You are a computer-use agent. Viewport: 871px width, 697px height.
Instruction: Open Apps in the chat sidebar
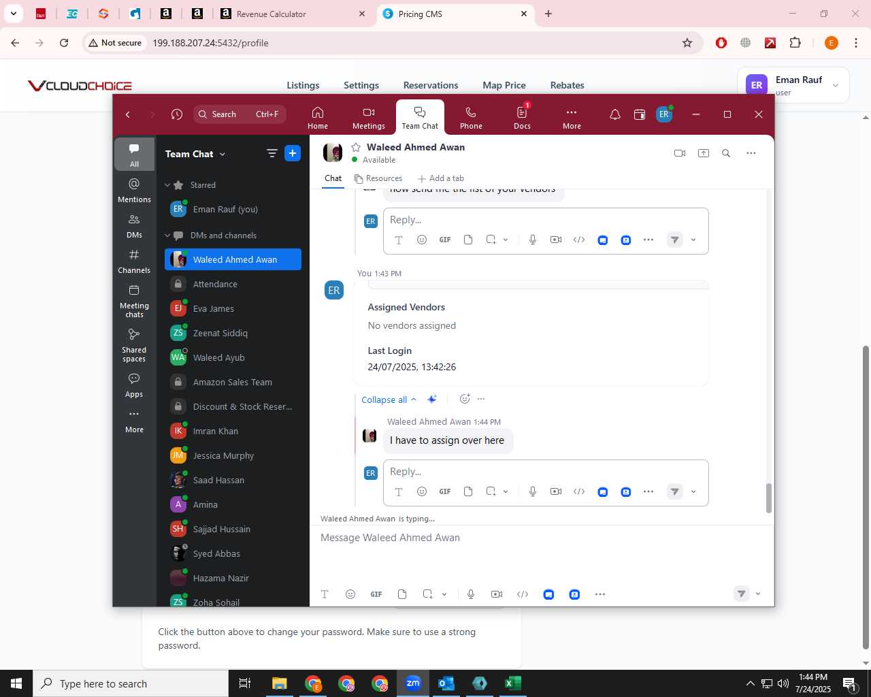pyautogui.click(x=134, y=385)
